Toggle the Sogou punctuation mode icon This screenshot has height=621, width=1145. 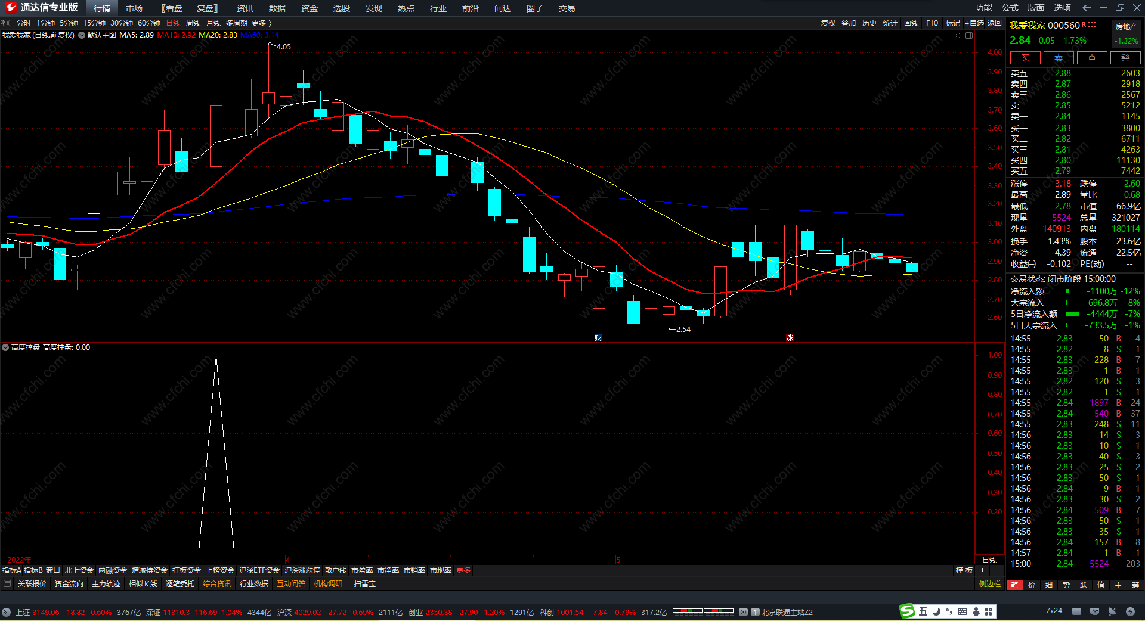[949, 611]
